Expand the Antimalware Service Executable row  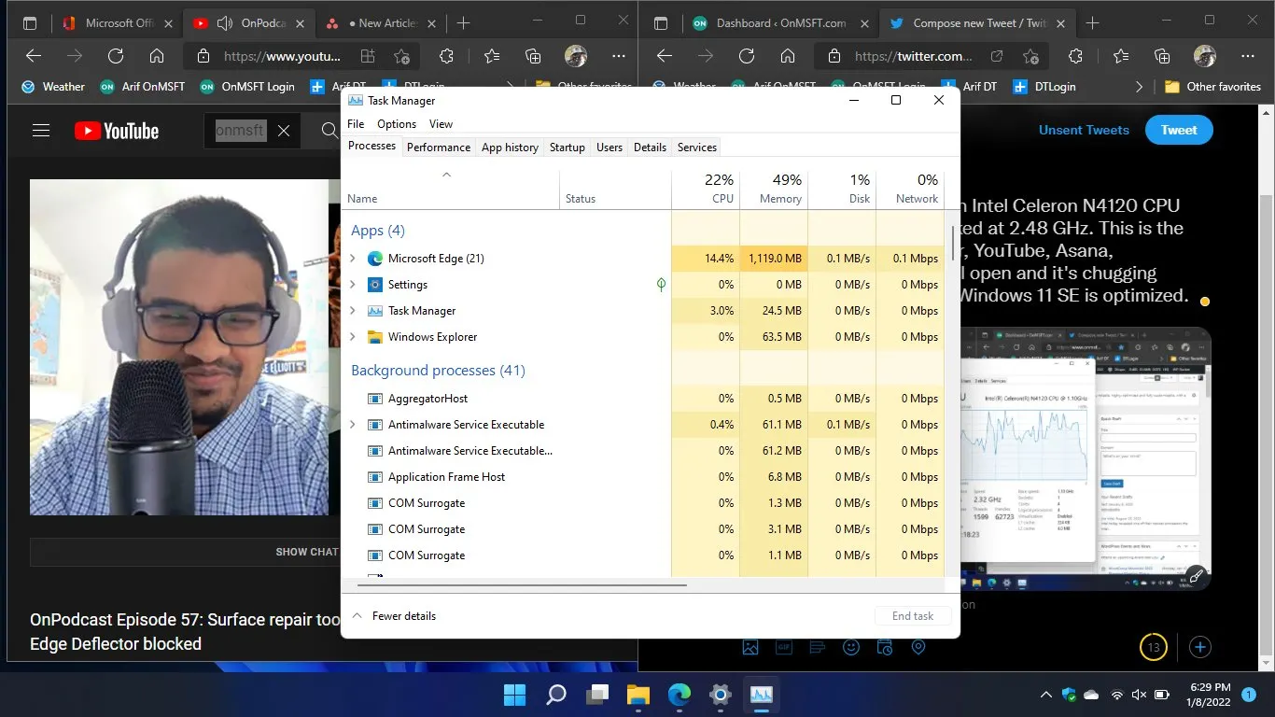tap(353, 425)
